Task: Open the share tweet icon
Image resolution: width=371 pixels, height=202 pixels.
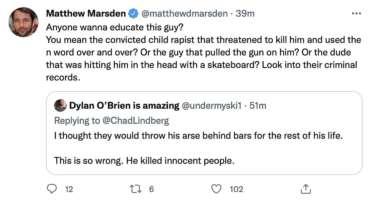Action: point(305,189)
